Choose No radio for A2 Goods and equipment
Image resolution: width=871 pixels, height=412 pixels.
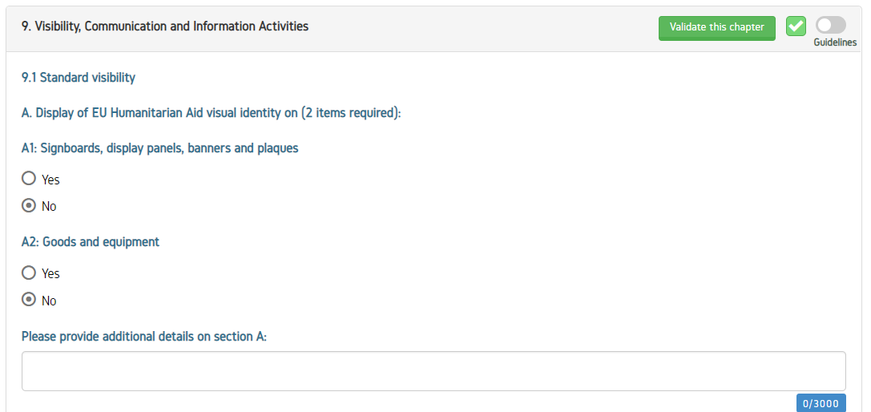29,301
